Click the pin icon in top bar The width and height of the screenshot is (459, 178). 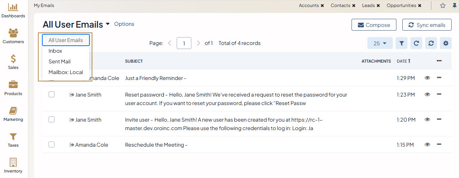454,6
